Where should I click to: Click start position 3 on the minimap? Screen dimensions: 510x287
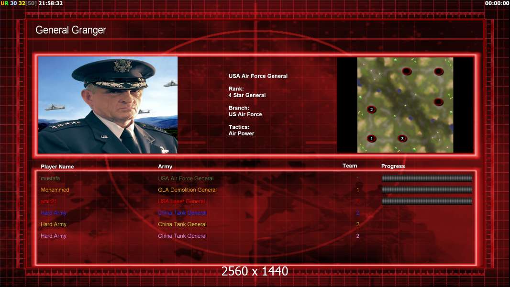(x=402, y=139)
